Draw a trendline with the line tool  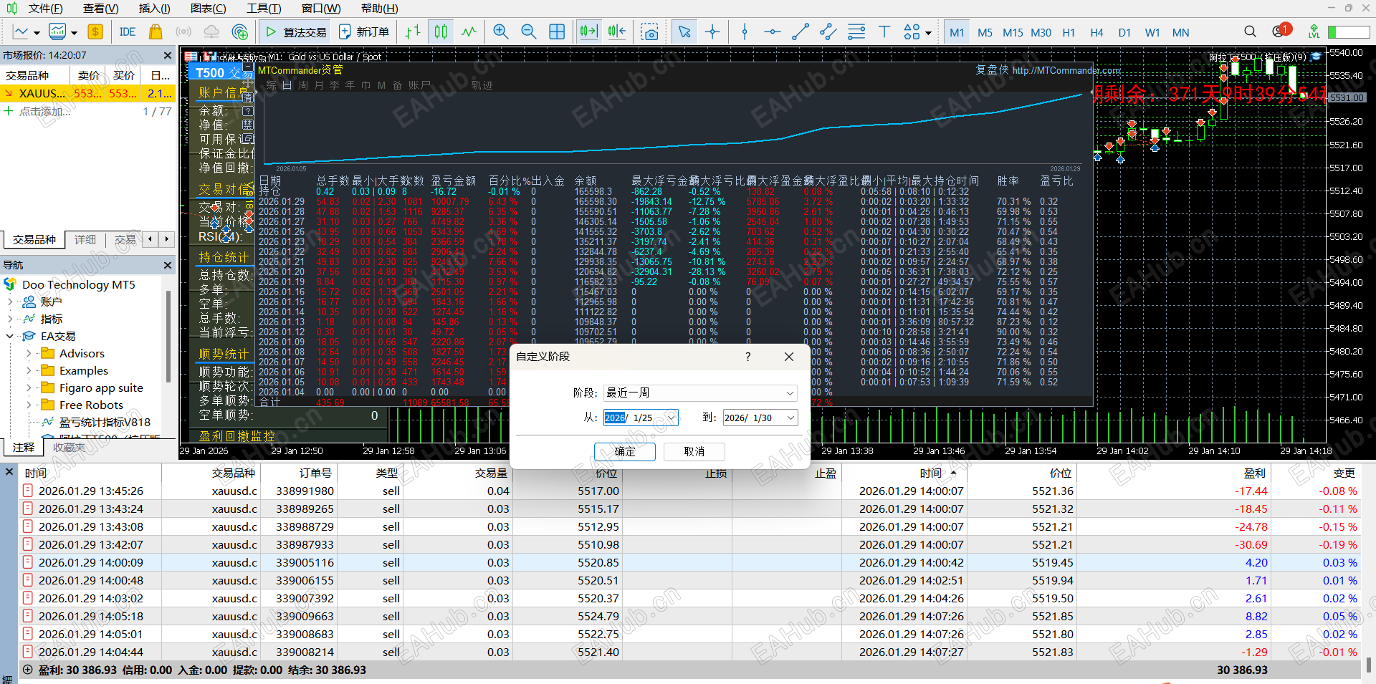801,32
